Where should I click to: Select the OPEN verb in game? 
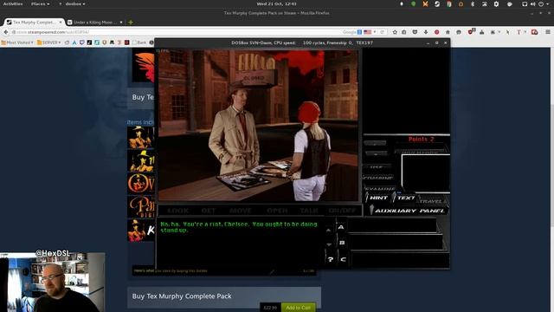(x=277, y=211)
